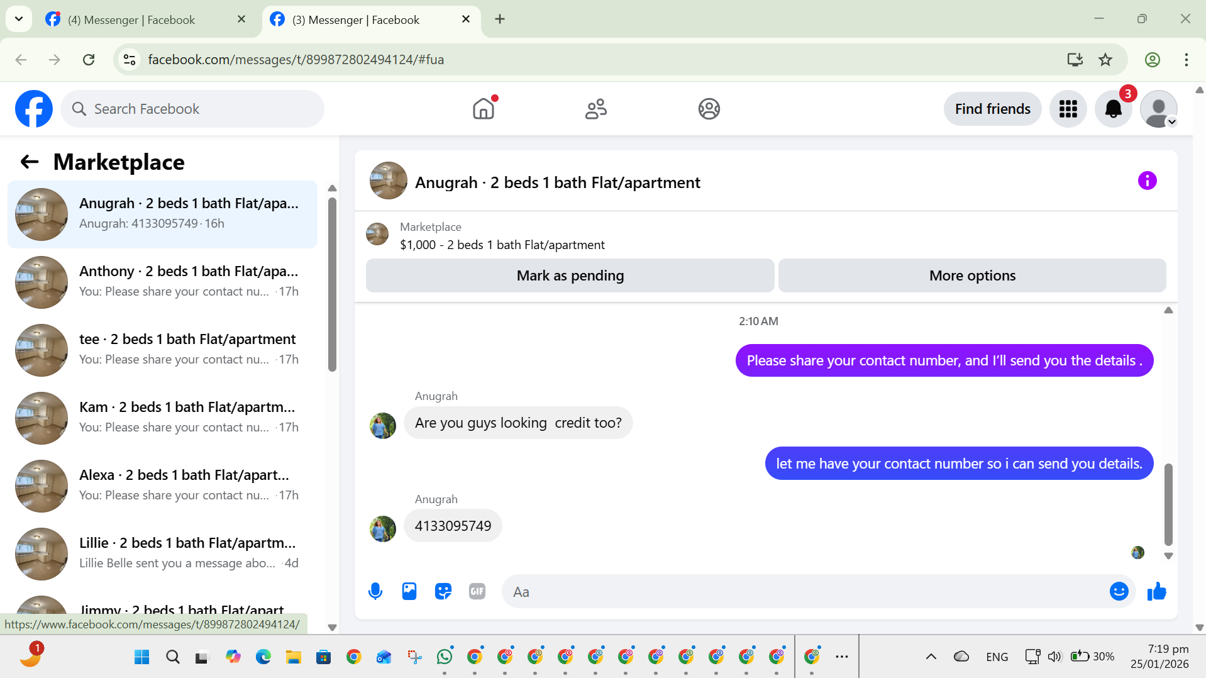Viewport: 1206px width, 678px height.
Task: Send a thumbs-up like
Action: click(x=1157, y=591)
